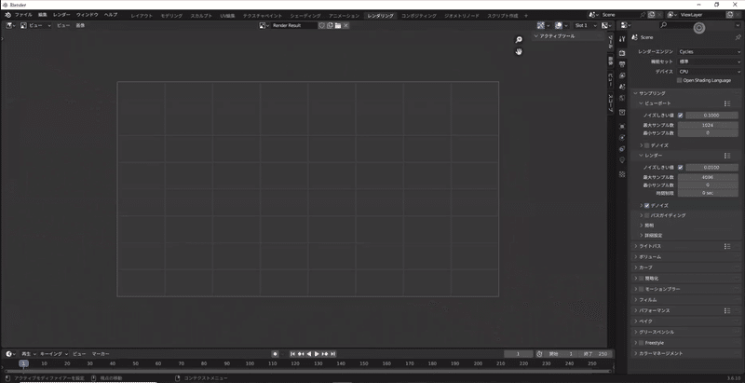Viewport: 745px width, 383px height.
Task: Play the animation forward
Action: [317, 354]
